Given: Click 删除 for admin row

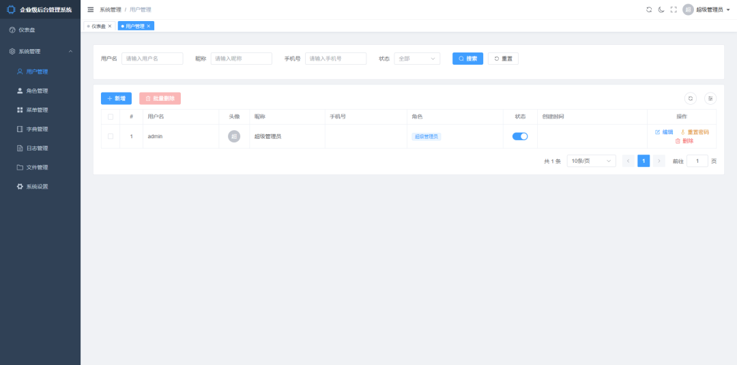Looking at the screenshot, I should (684, 141).
